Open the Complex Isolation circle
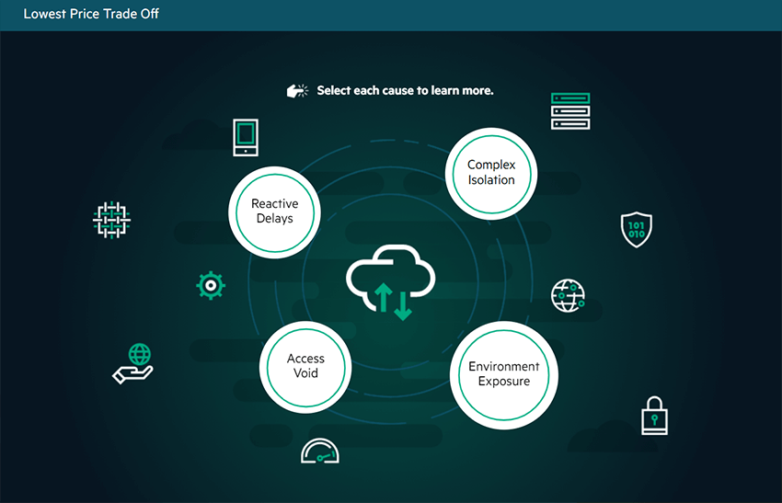The height and width of the screenshot is (503, 782). 491,173
